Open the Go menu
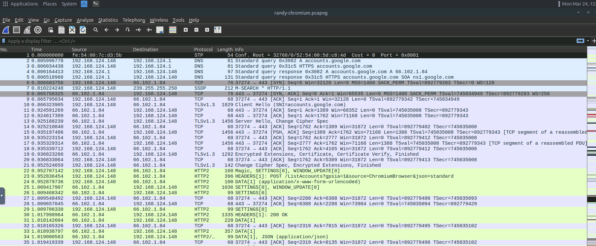This screenshot has width=596, height=246. [x=47, y=20]
